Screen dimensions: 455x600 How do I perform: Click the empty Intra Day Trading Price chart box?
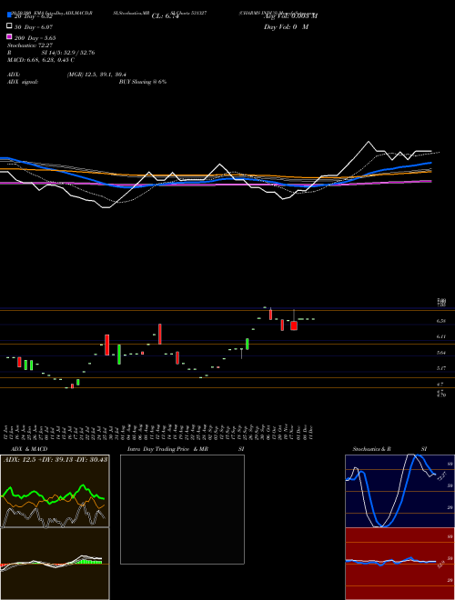[182, 509]
